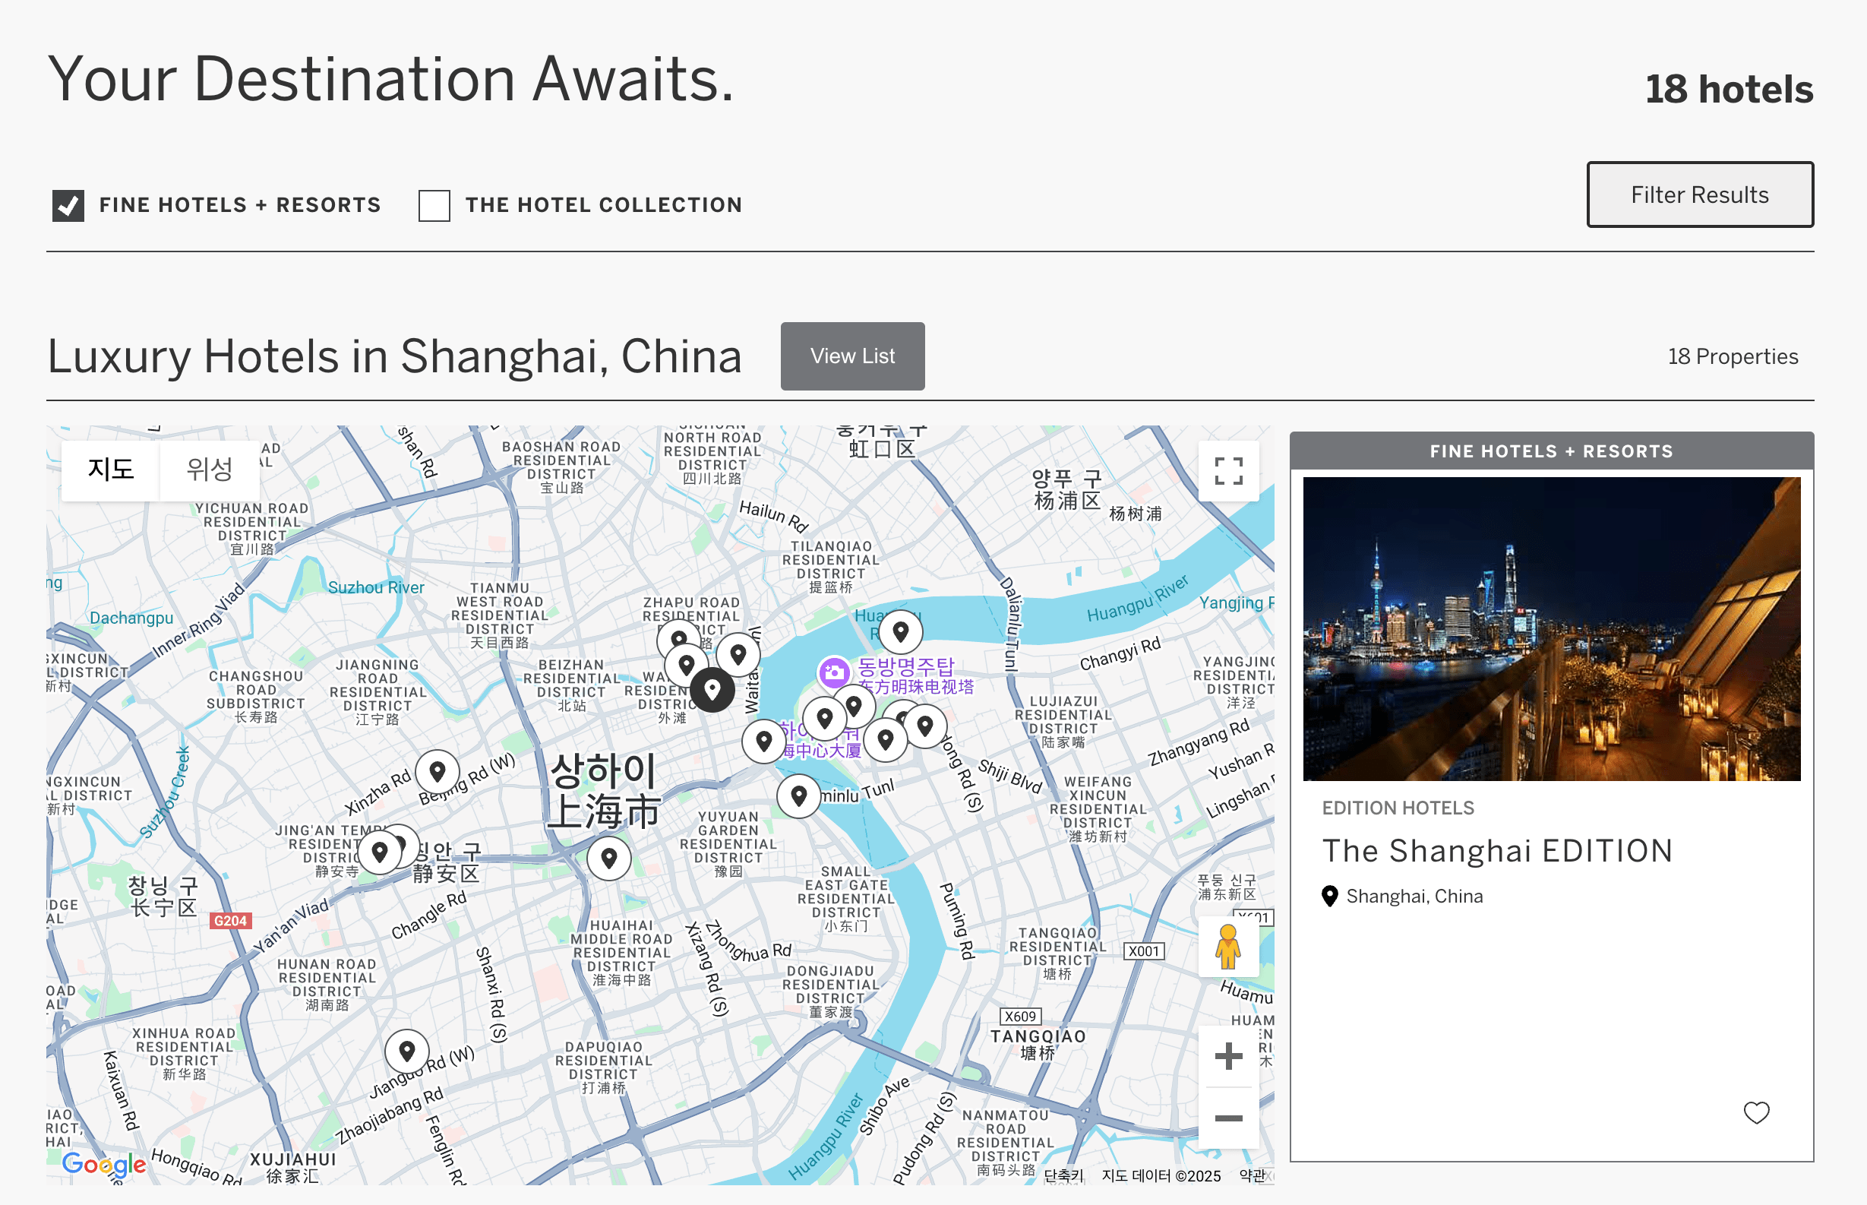Zoom in using the plus icon

tap(1228, 1055)
